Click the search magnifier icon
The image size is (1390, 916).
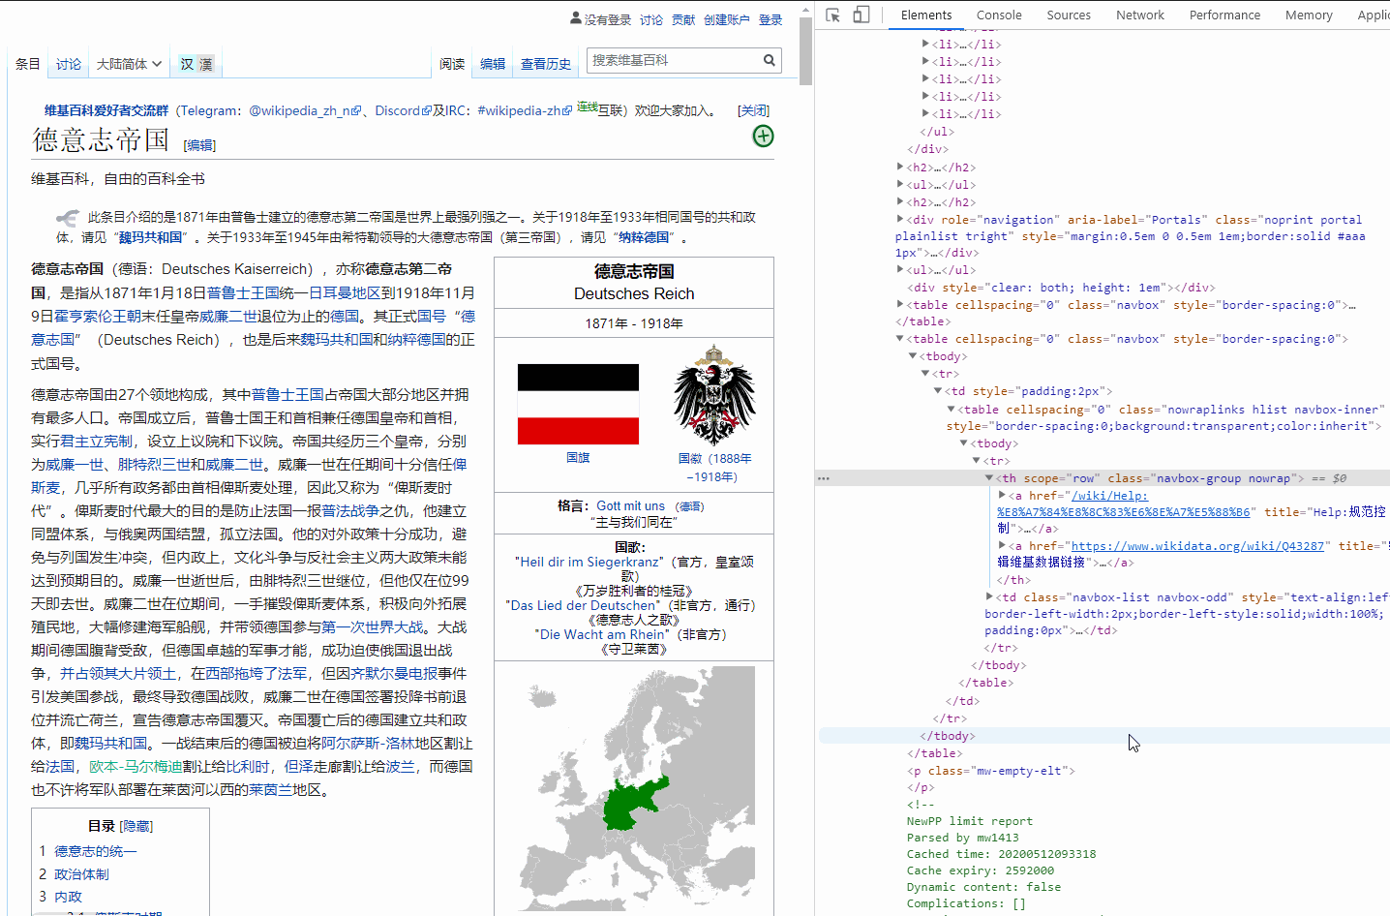click(770, 60)
